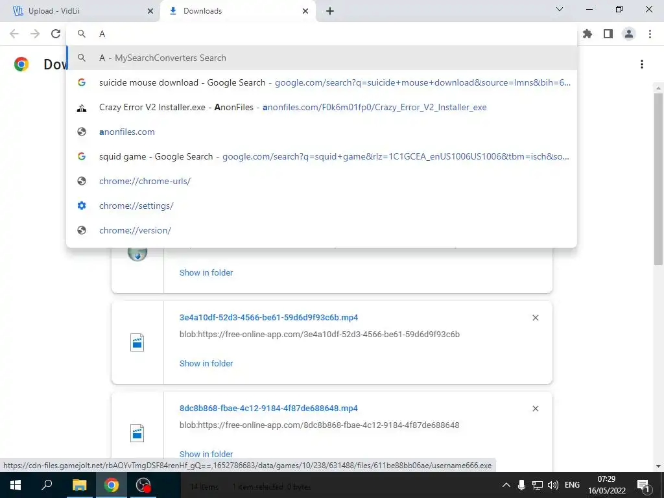Close the Upload - VidLii tab
Image resolution: width=664 pixels, height=498 pixels.
[x=150, y=11]
